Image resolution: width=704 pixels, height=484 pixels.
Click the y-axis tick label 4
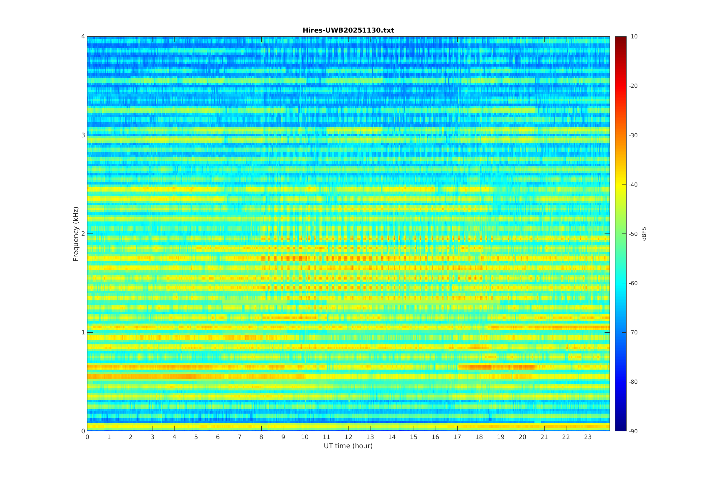pyautogui.click(x=83, y=36)
